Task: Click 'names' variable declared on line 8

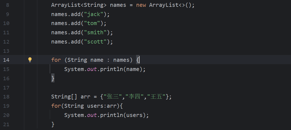Action: click(x=118, y=5)
